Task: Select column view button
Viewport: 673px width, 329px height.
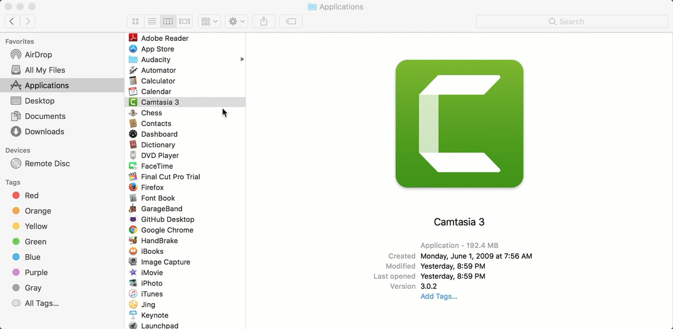Action: pos(168,21)
